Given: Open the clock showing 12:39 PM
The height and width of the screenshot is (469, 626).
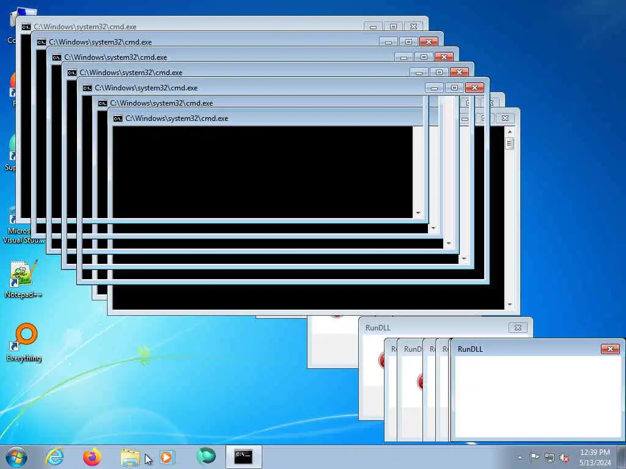Looking at the screenshot, I should pyautogui.click(x=595, y=457).
